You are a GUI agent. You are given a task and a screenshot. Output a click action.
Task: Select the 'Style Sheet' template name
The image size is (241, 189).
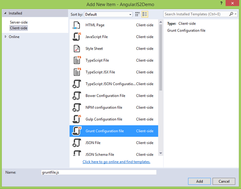[x=94, y=49]
